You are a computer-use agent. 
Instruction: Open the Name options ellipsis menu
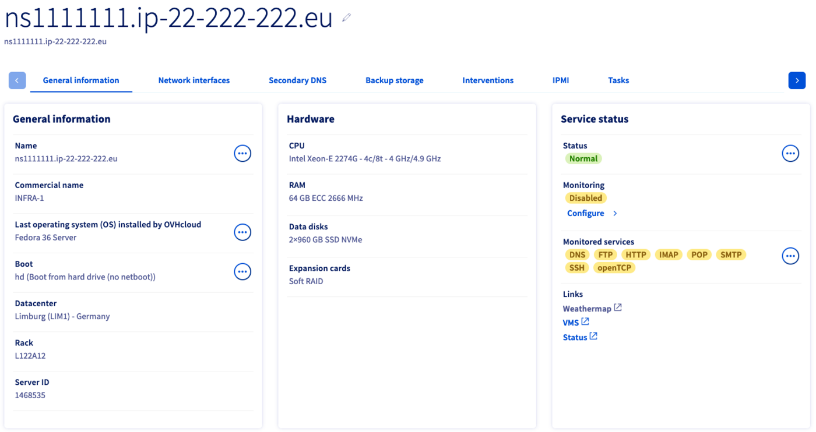(x=242, y=153)
